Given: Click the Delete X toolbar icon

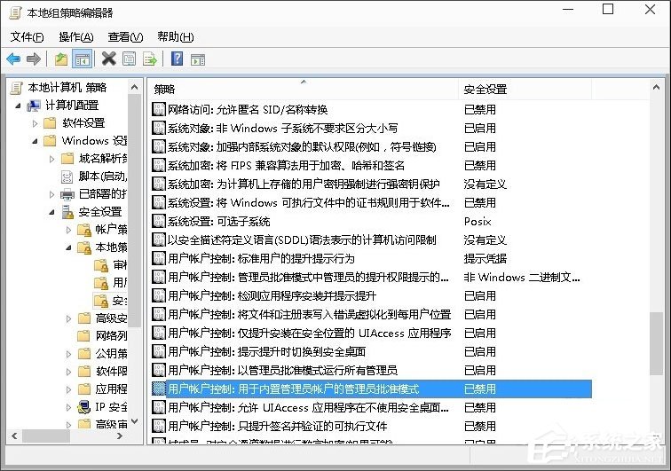Looking at the screenshot, I should pos(108,59).
